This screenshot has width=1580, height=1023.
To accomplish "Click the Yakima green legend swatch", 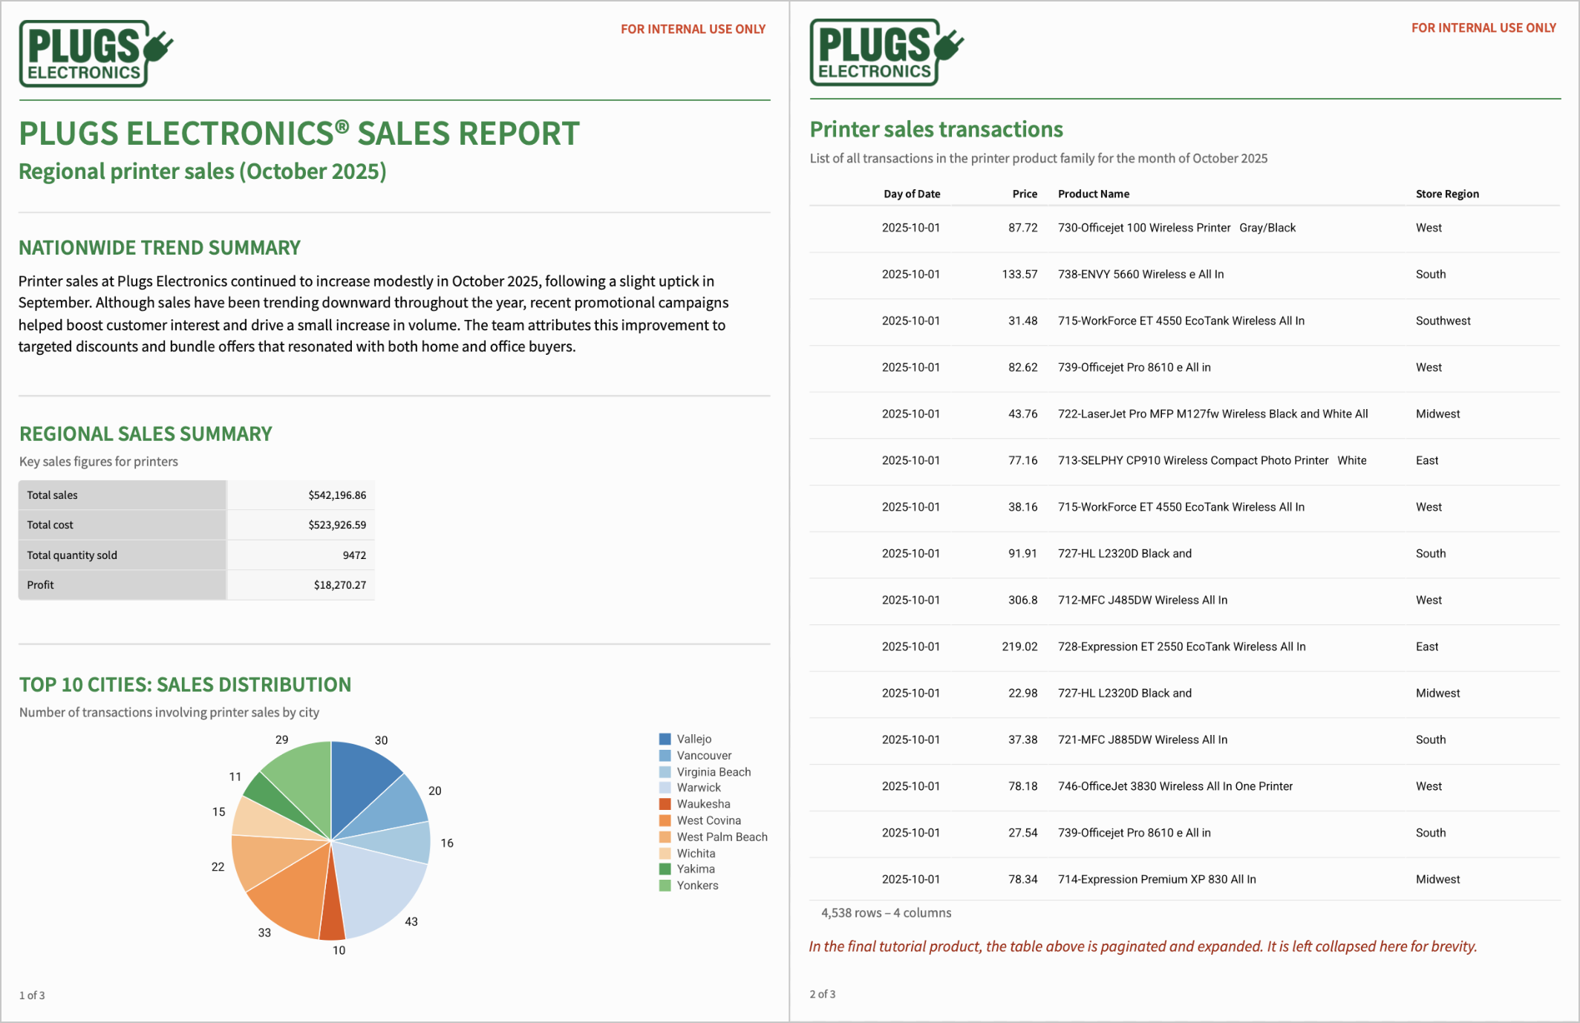I will point(665,869).
